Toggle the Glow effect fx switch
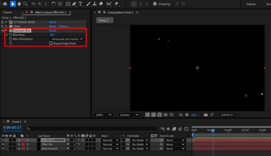This screenshot has width=271, height=156. [6, 26]
